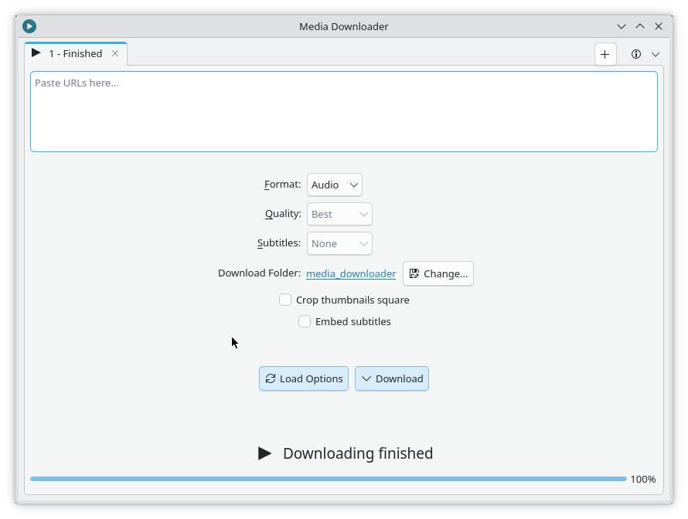Toggle the Embed subtitles checkbox
The height and width of the screenshot is (519, 688).
point(305,321)
